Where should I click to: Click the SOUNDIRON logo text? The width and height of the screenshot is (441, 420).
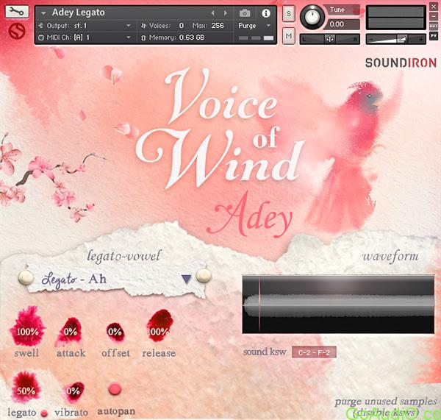coord(401,63)
